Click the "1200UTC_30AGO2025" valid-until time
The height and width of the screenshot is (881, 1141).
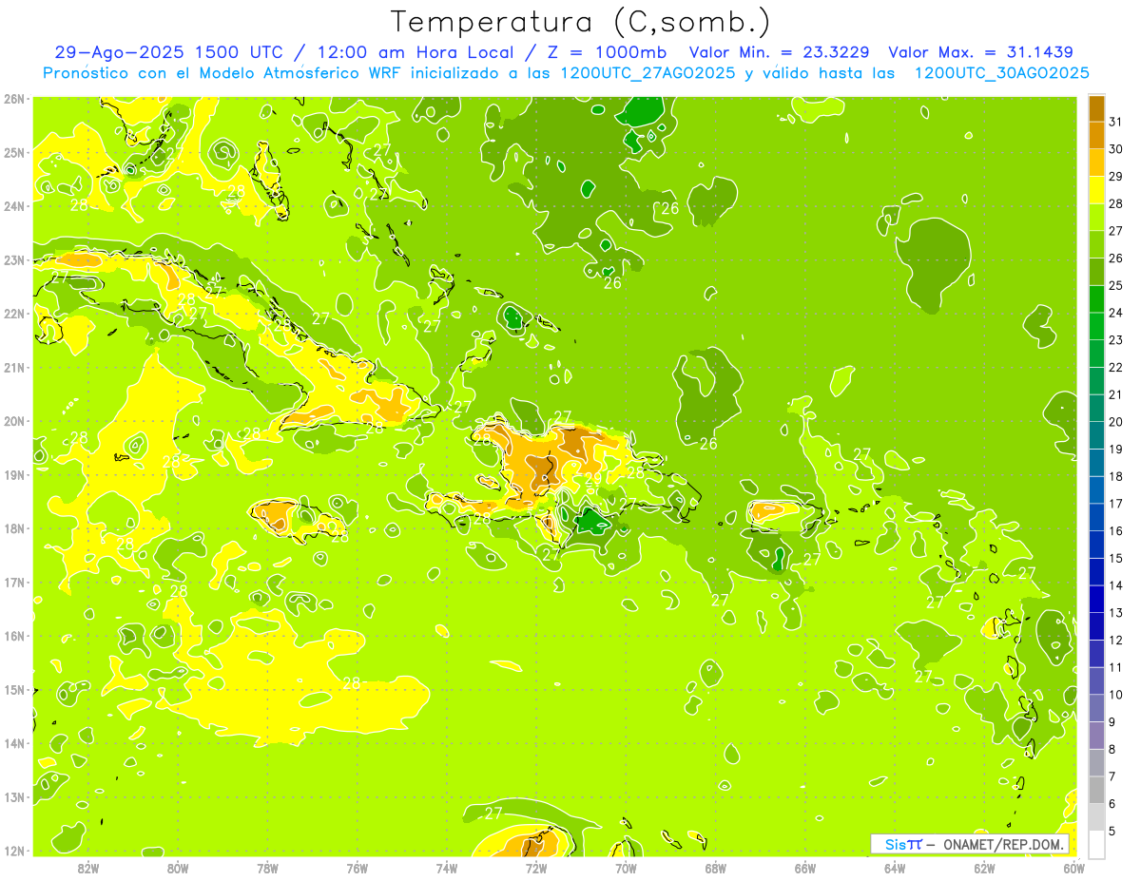pyautogui.click(x=1001, y=72)
